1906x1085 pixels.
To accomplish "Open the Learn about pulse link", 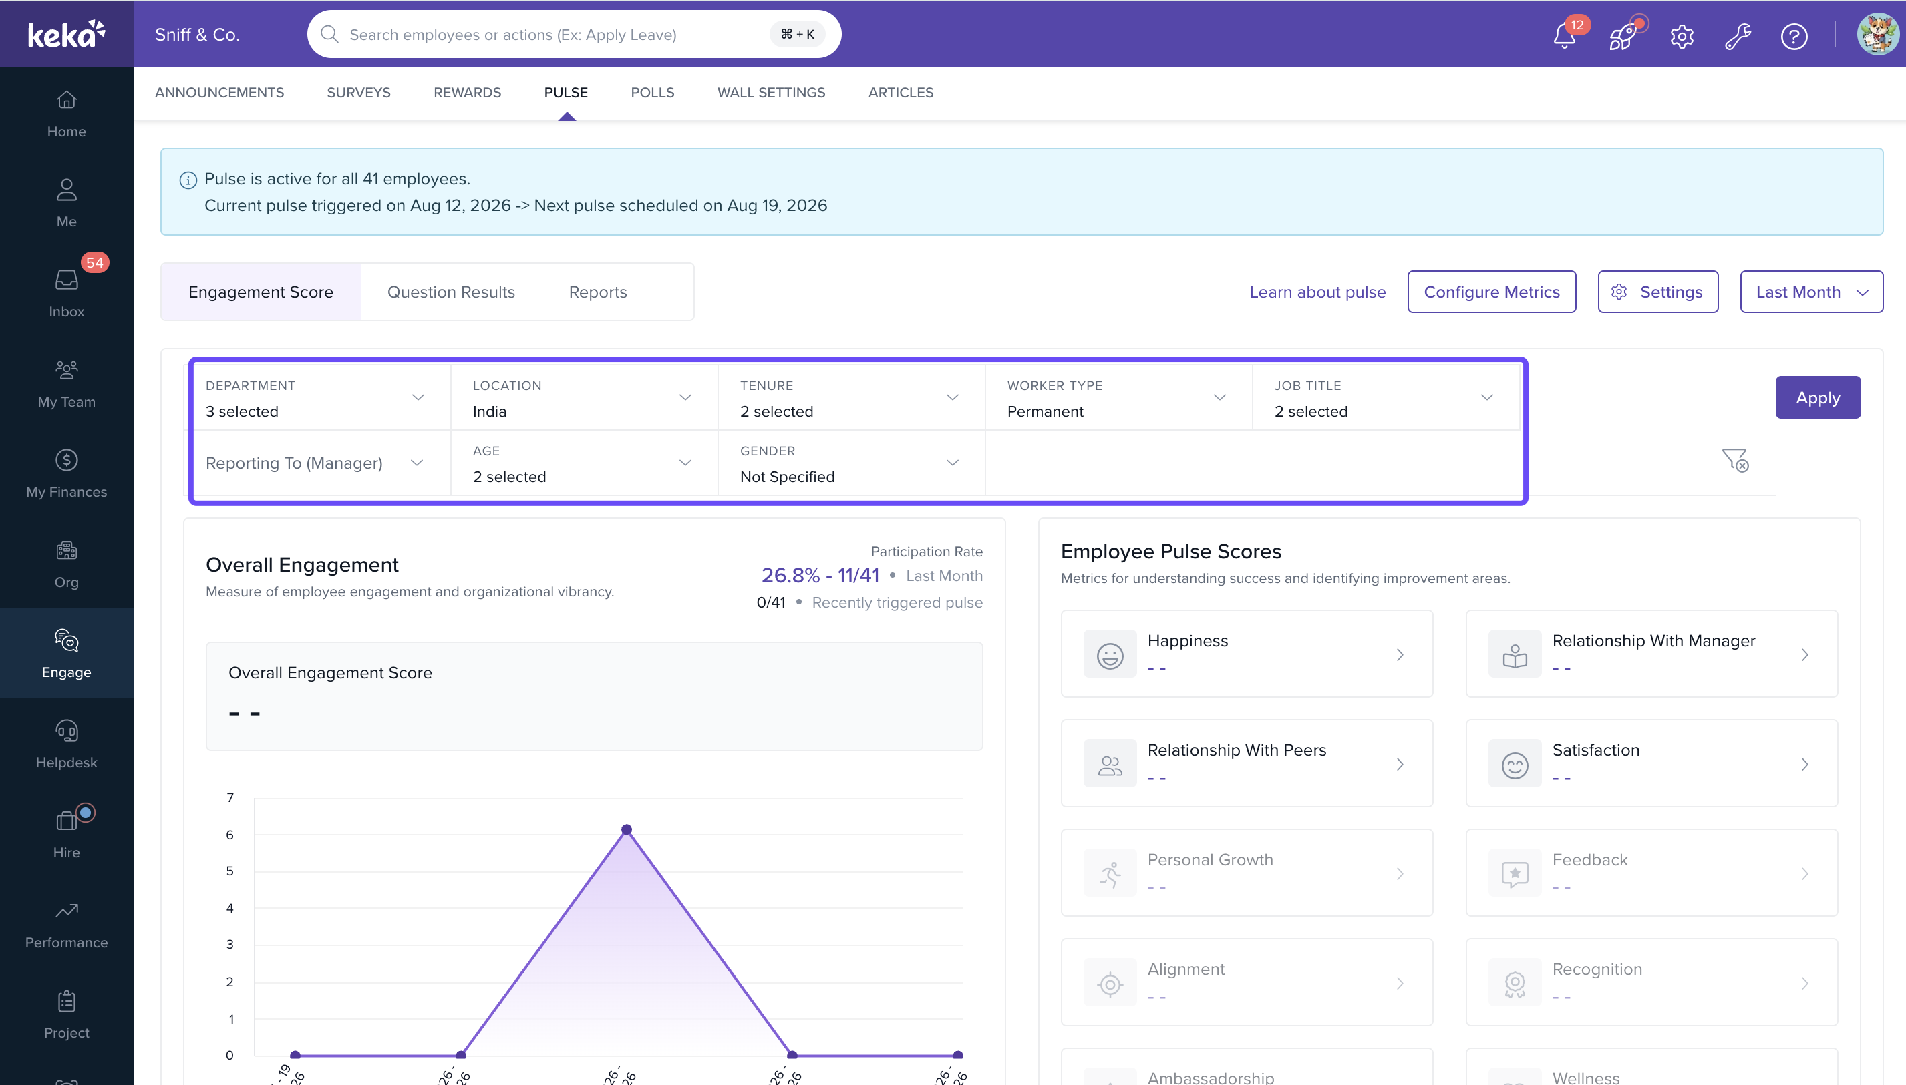I will coord(1317,292).
